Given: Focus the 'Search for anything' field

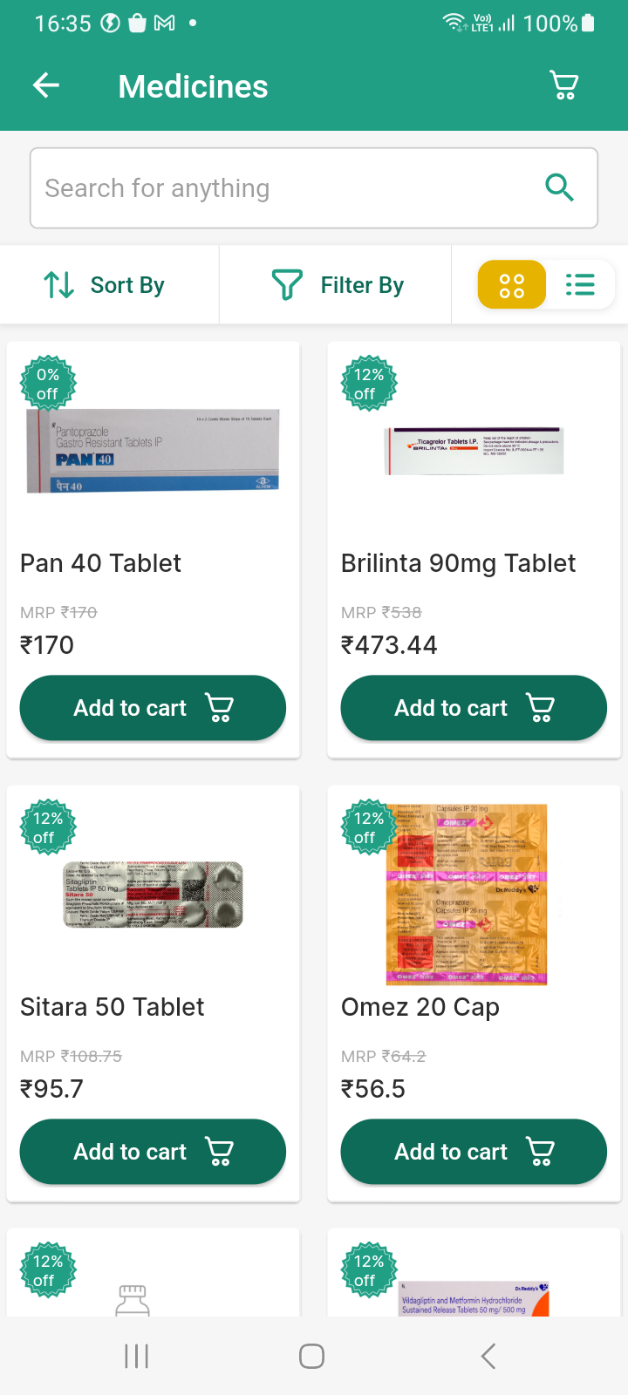Looking at the screenshot, I should coord(279,188).
